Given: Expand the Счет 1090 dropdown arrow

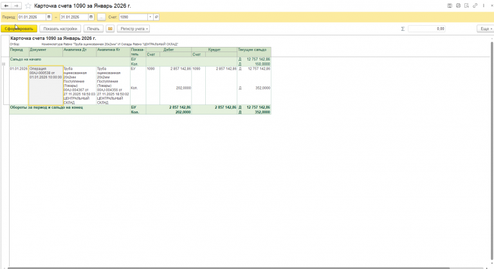Looking at the screenshot, I should click(x=151, y=17).
